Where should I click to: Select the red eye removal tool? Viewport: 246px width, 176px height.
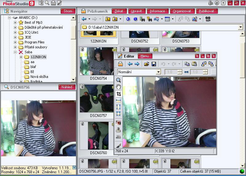pos(118,123)
